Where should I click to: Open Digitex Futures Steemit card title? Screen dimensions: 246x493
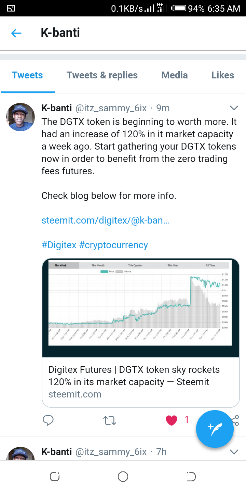coord(134,376)
